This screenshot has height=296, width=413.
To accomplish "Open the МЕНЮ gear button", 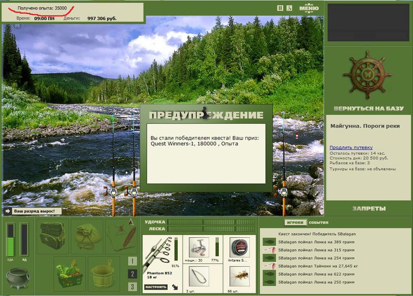I will click(309, 8).
